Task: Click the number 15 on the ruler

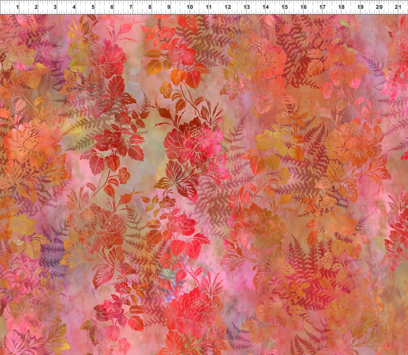Action: coord(284,6)
